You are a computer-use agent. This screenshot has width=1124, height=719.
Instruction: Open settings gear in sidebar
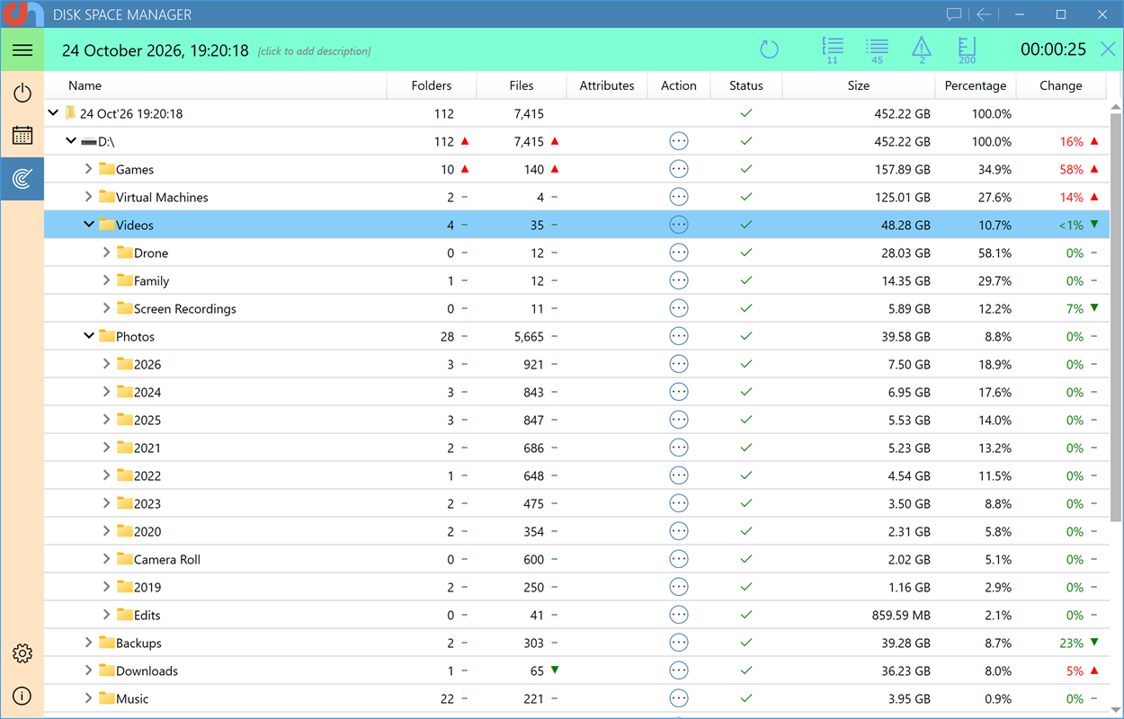coord(22,653)
